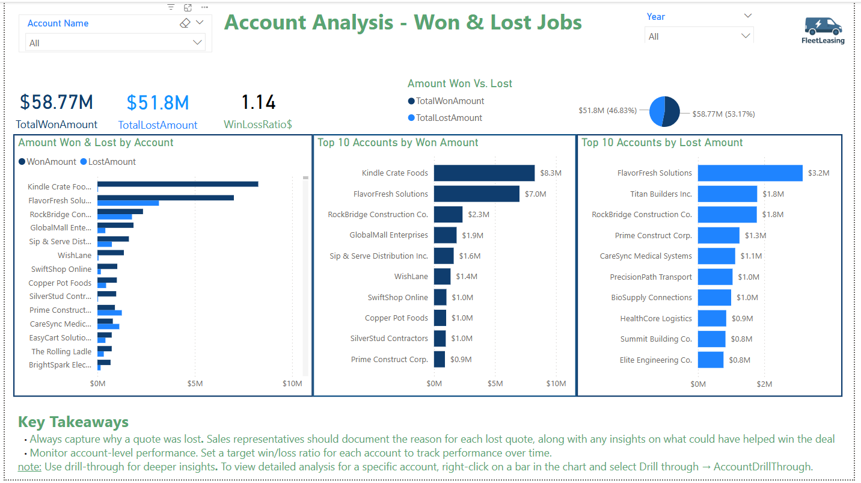Click the 'Key Takeaways' heading
Viewport: 861px width, 483px height.
73,422
